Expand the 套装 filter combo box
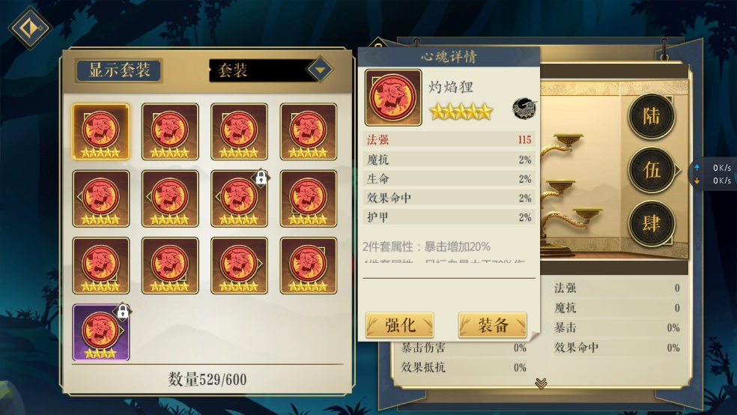 click(270, 70)
